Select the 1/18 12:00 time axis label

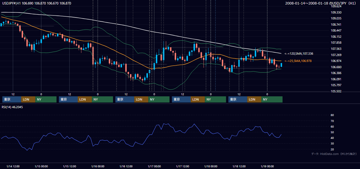point(239,166)
